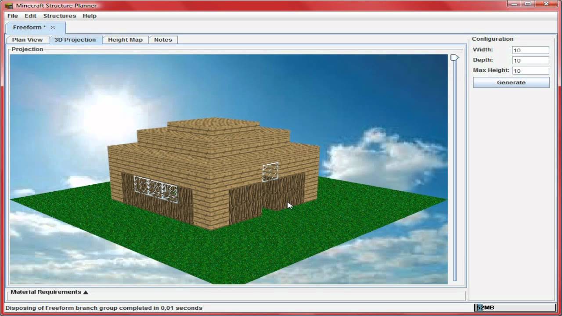This screenshot has width=562, height=316.
Task: Close the Freeform tab with X
Action: click(x=53, y=27)
